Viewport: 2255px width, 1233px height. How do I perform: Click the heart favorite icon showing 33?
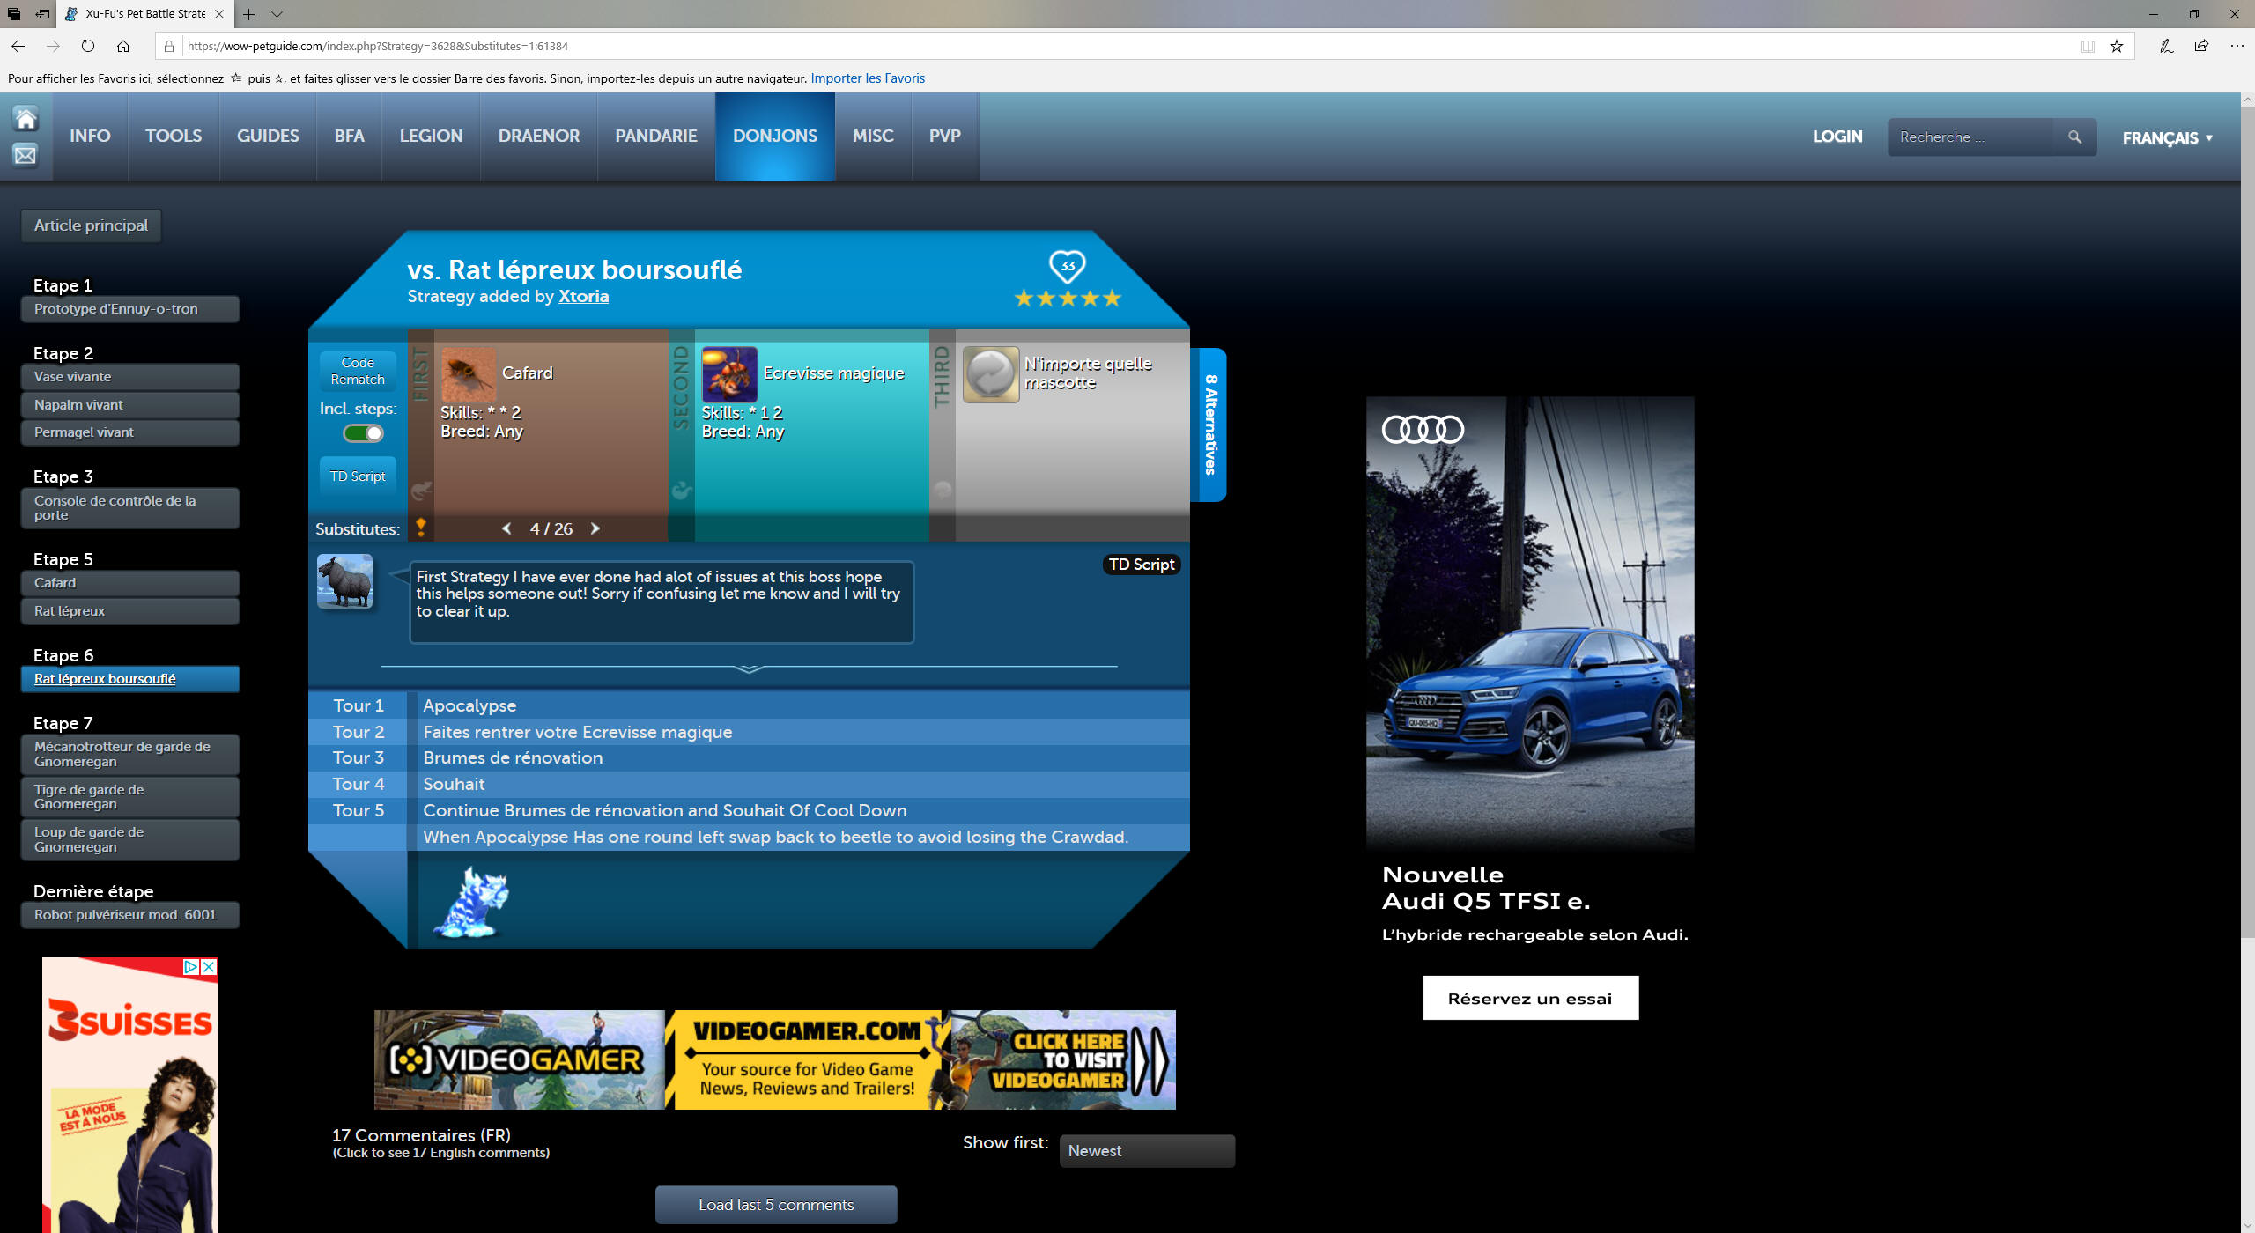(1067, 265)
